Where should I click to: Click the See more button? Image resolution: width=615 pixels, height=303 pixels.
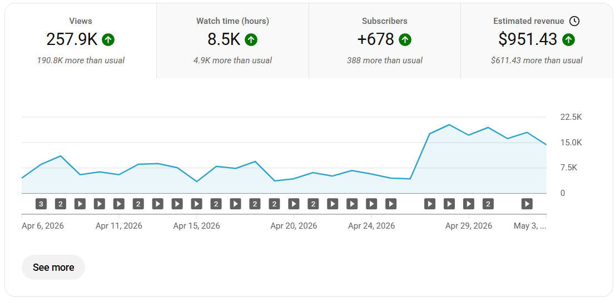tap(53, 267)
